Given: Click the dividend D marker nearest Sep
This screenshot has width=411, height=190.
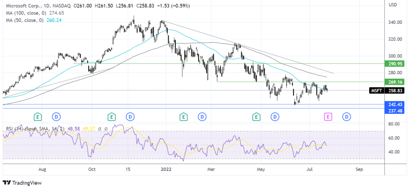Looking at the screenshot, I should (346, 116).
